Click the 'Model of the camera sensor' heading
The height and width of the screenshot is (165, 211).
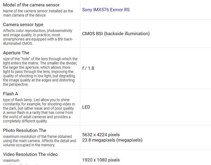(x=31, y=5)
